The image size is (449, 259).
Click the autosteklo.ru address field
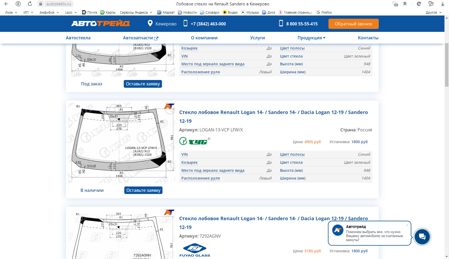click(59, 4)
